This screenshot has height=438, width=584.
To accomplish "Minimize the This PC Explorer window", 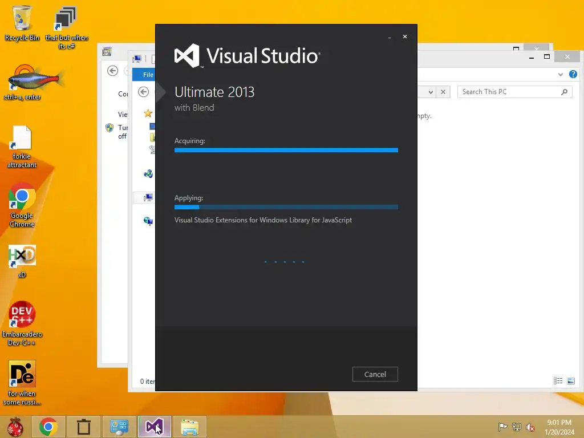I will (532, 57).
